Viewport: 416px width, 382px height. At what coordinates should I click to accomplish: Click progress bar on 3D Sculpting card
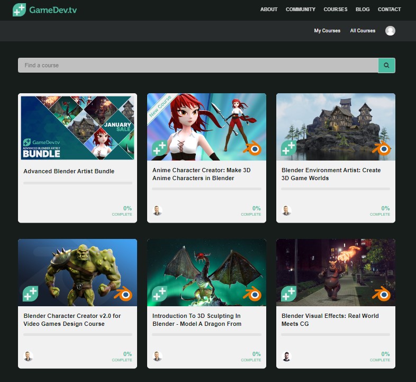click(206, 334)
